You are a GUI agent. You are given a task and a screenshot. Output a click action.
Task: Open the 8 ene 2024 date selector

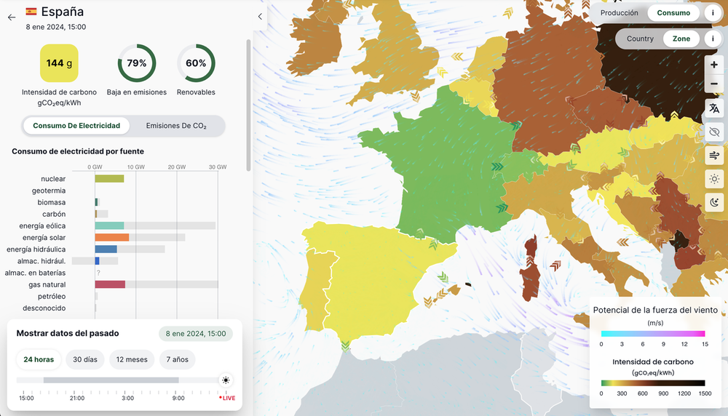(196, 334)
